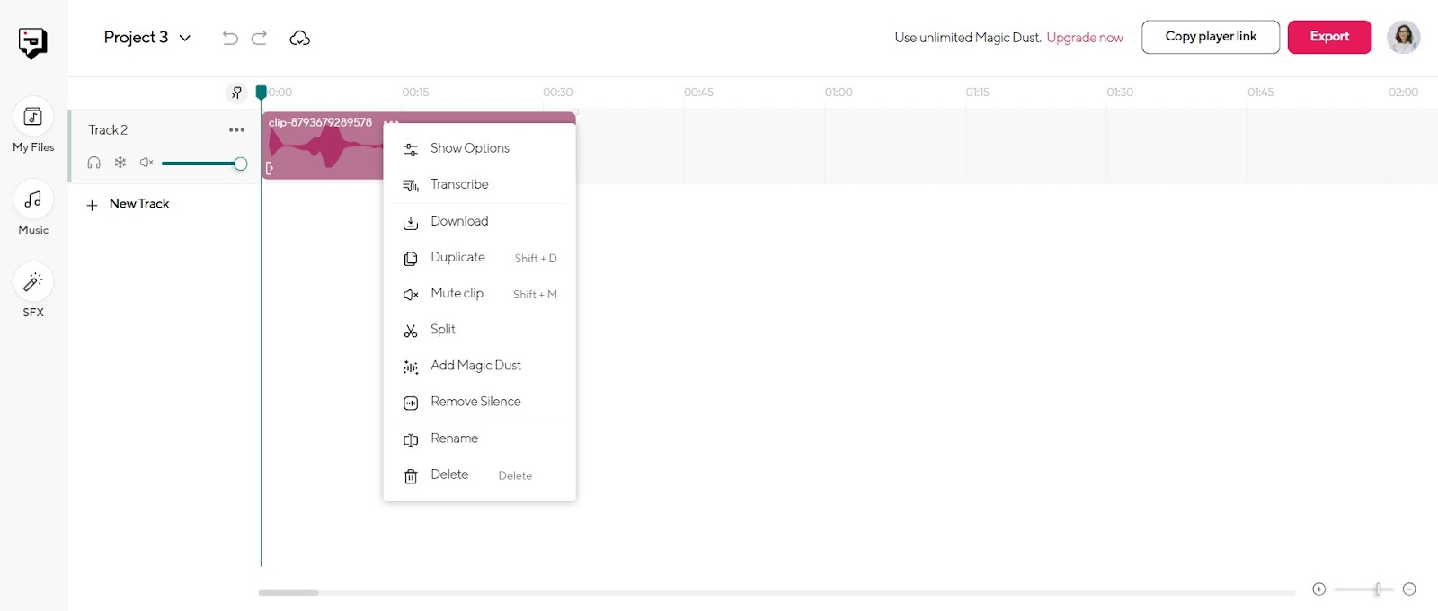
Task: Open the Music library
Action: pyautogui.click(x=33, y=208)
